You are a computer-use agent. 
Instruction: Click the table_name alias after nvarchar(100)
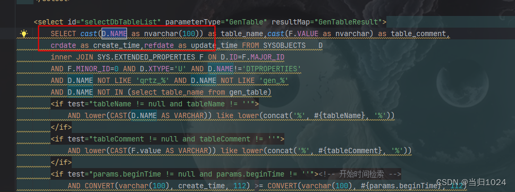coord(242,34)
